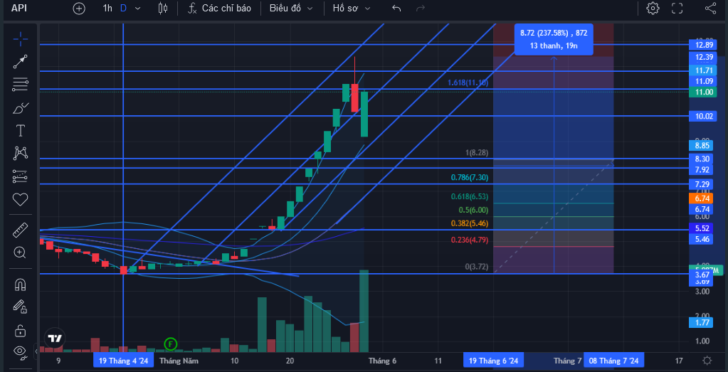Toggle lock all drawing tools
This screenshot has height=372, width=728.
(x=20, y=330)
